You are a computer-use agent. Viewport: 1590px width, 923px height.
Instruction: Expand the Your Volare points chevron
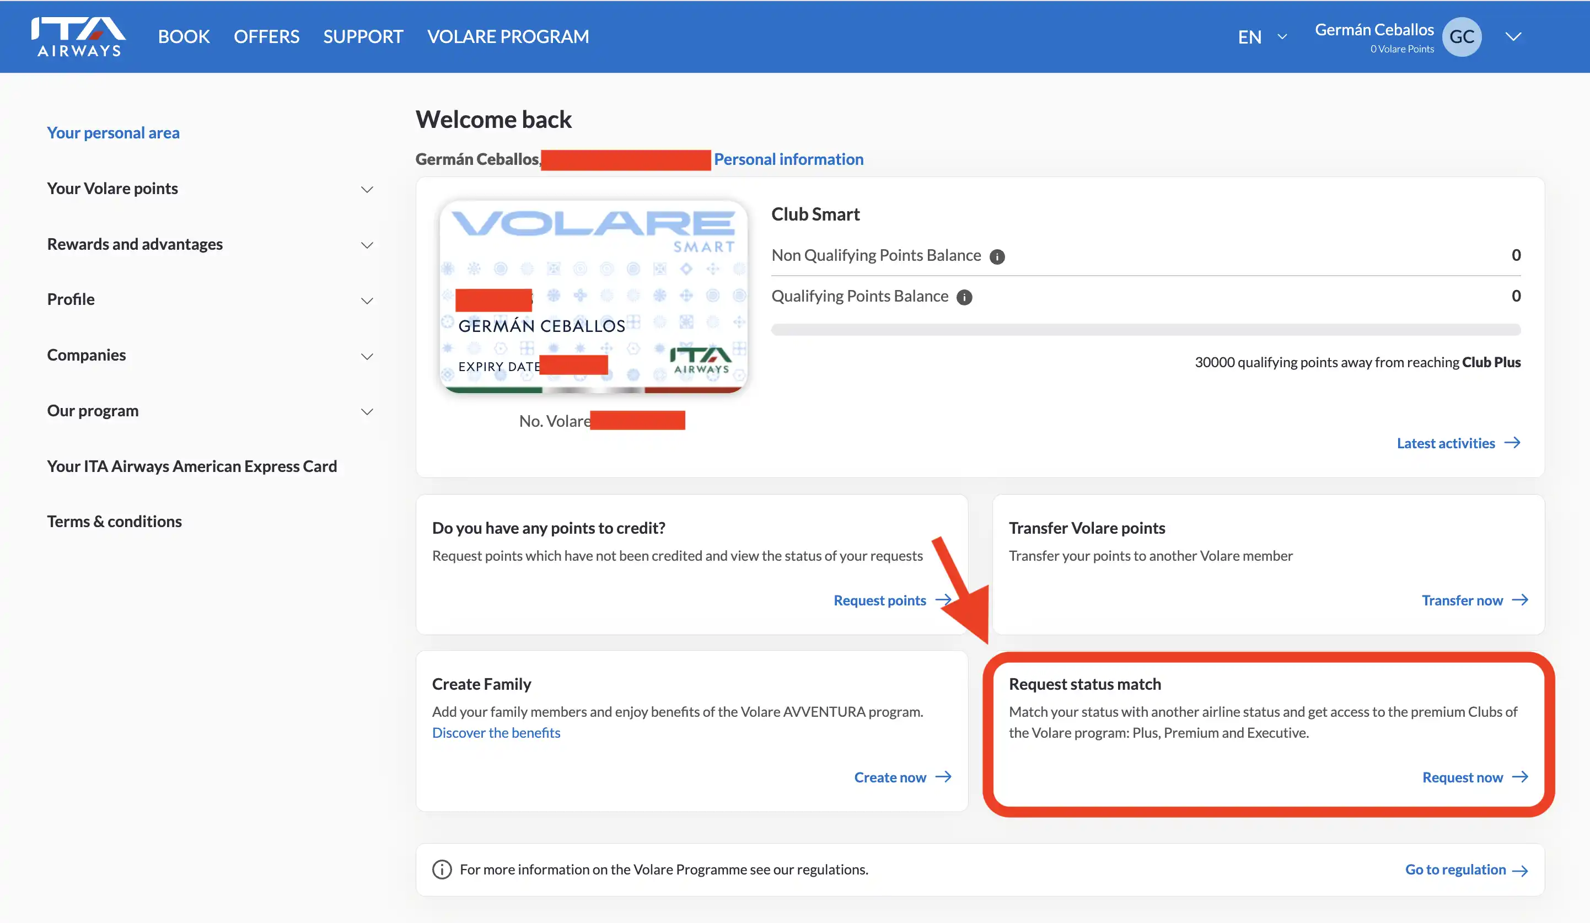point(367,189)
